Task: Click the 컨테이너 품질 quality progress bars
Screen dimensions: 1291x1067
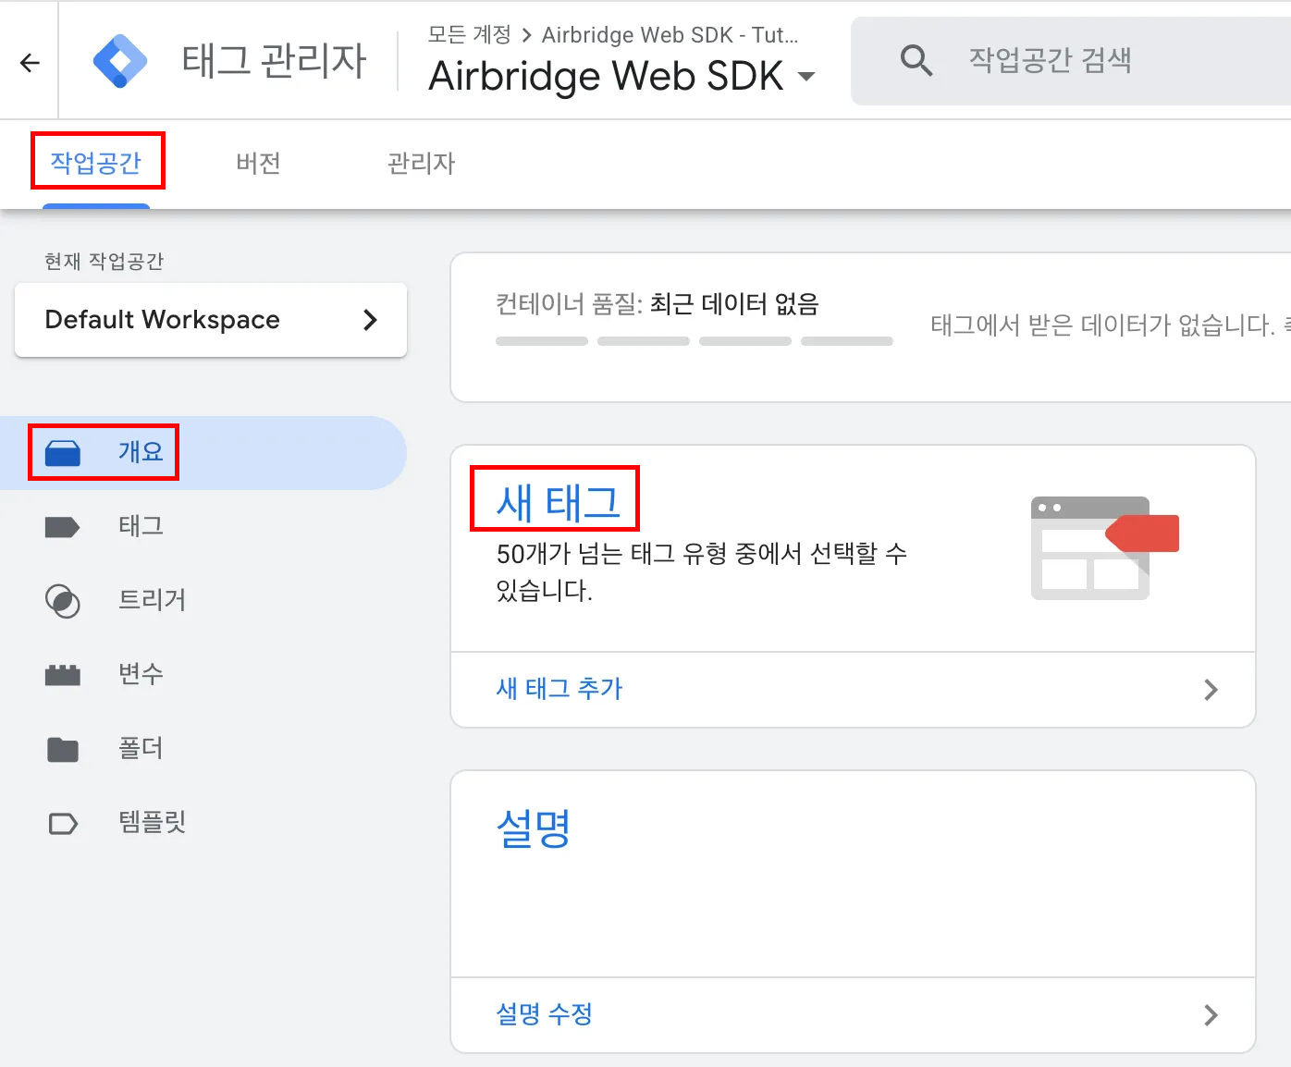Action: 694,341
